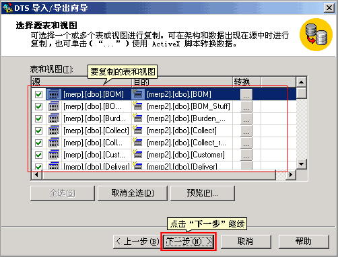Image resolution: width=338 pixels, height=257 pixels.
Task: Select destination cell [merp2].[dbo].[Collect]
Action: (x=182, y=131)
